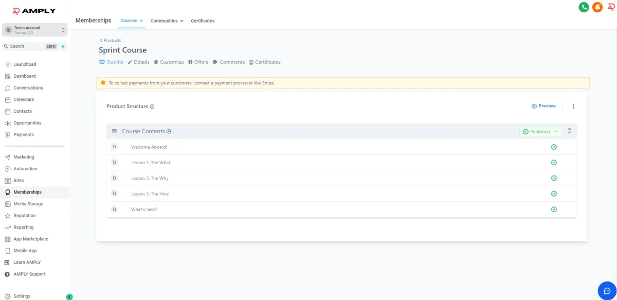Open the course Certificates tab

pyautogui.click(x=265, y=62)
